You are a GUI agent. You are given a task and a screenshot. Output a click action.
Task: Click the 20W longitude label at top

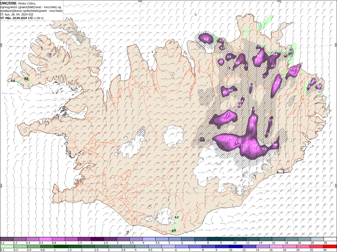tap(140, 1)
